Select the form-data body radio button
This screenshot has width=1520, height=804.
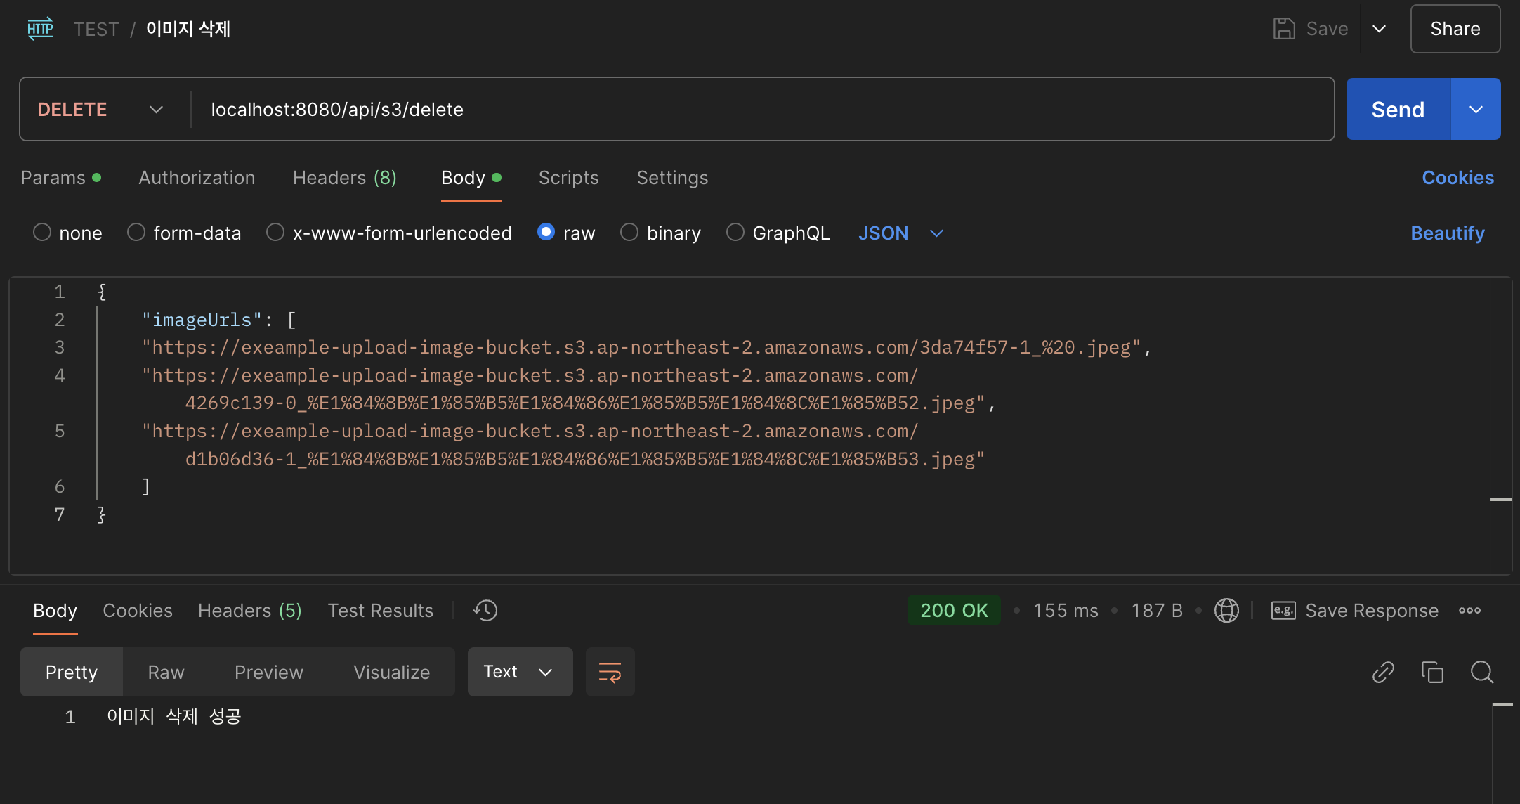pos(136,232)
